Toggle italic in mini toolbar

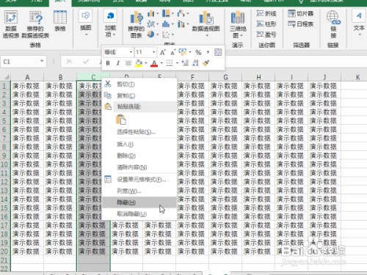118,63
